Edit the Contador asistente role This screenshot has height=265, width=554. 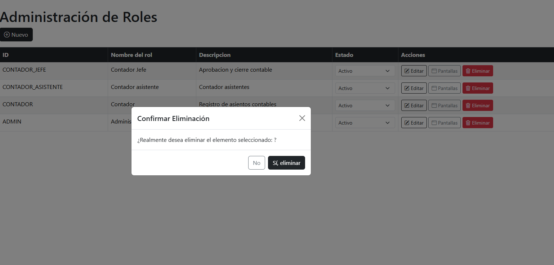pos(414,88)
